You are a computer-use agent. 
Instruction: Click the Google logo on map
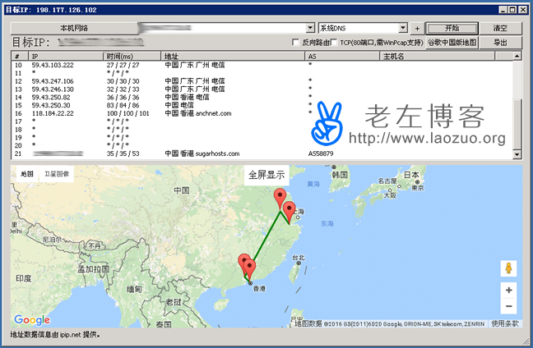pos(32,320)
